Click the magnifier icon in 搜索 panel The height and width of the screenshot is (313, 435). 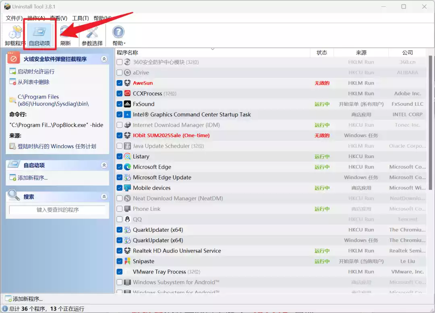14,196
